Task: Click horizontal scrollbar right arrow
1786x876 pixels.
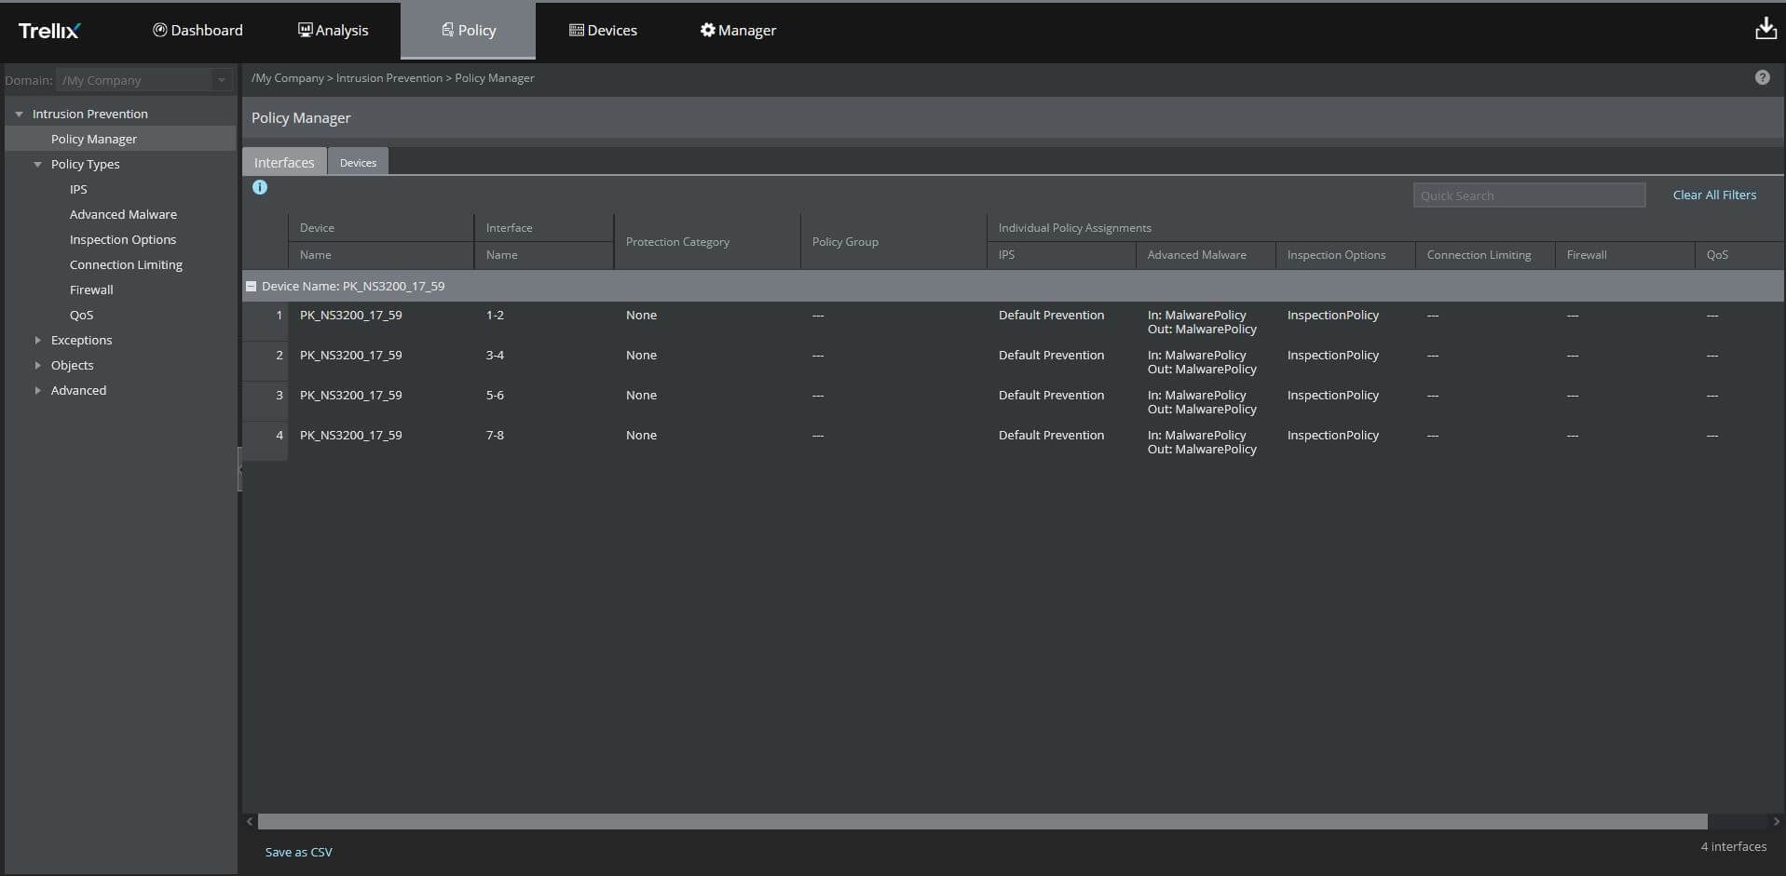Action: [x=1776, y=821]
